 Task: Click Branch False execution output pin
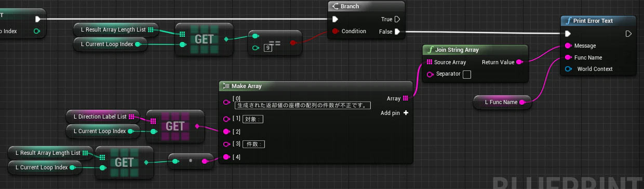pyautogui.click(x=398, y=31)
